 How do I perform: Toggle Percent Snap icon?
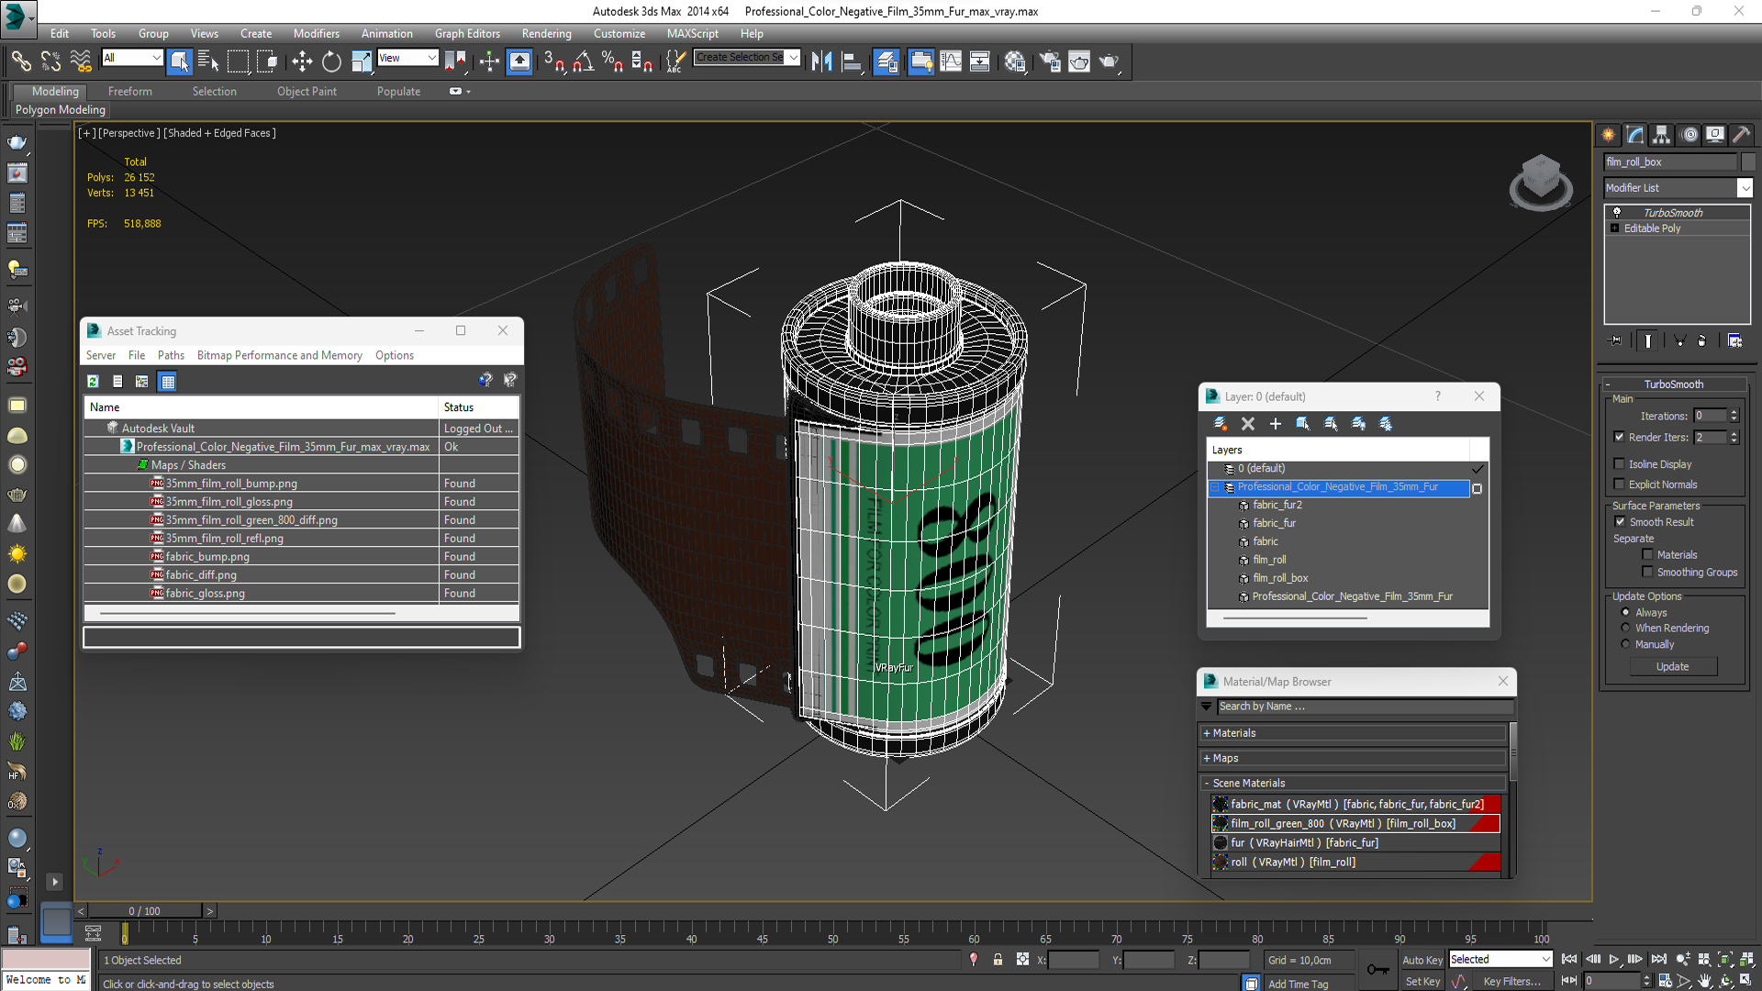(x=612, y=61)
